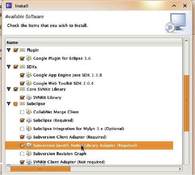Click the horizontal scrollbar right arrow
Screen dimensions: 195x175
point(180,169)
